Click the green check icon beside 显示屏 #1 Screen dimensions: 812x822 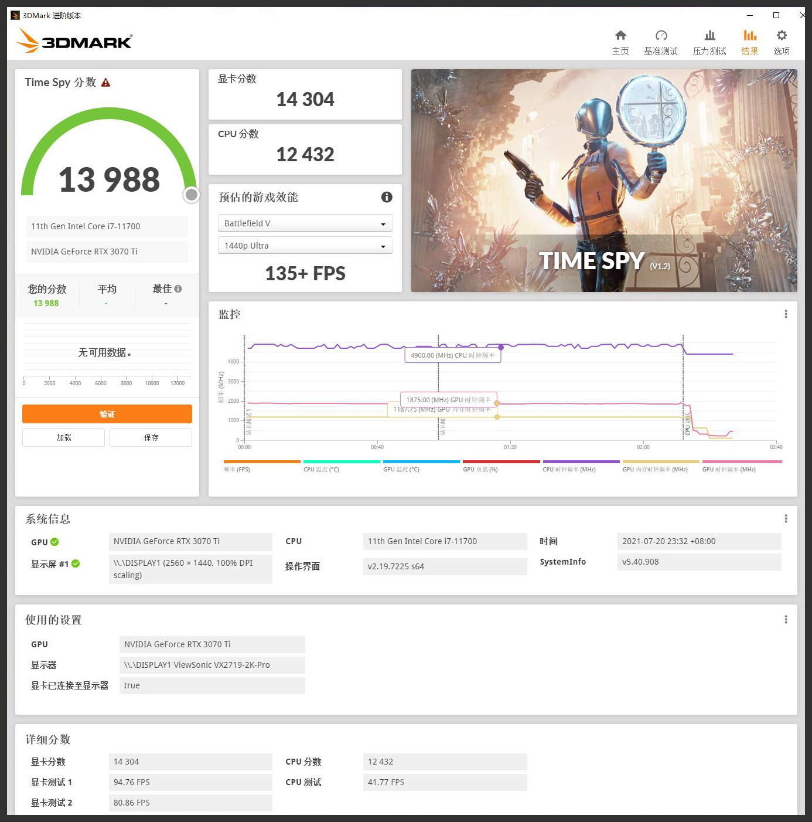pos(76,563)
